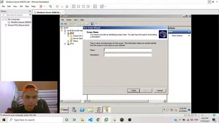Click the scope Description input field
Screen dimensions: 219x123
[128, 55]
